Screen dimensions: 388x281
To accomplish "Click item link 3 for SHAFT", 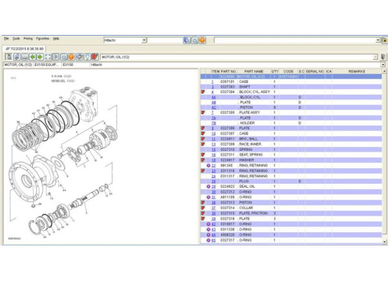I will (213, 87).
